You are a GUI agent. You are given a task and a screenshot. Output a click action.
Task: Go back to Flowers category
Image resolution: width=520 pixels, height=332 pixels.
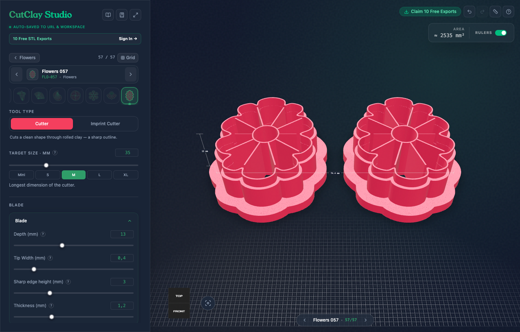coord(25,58)
